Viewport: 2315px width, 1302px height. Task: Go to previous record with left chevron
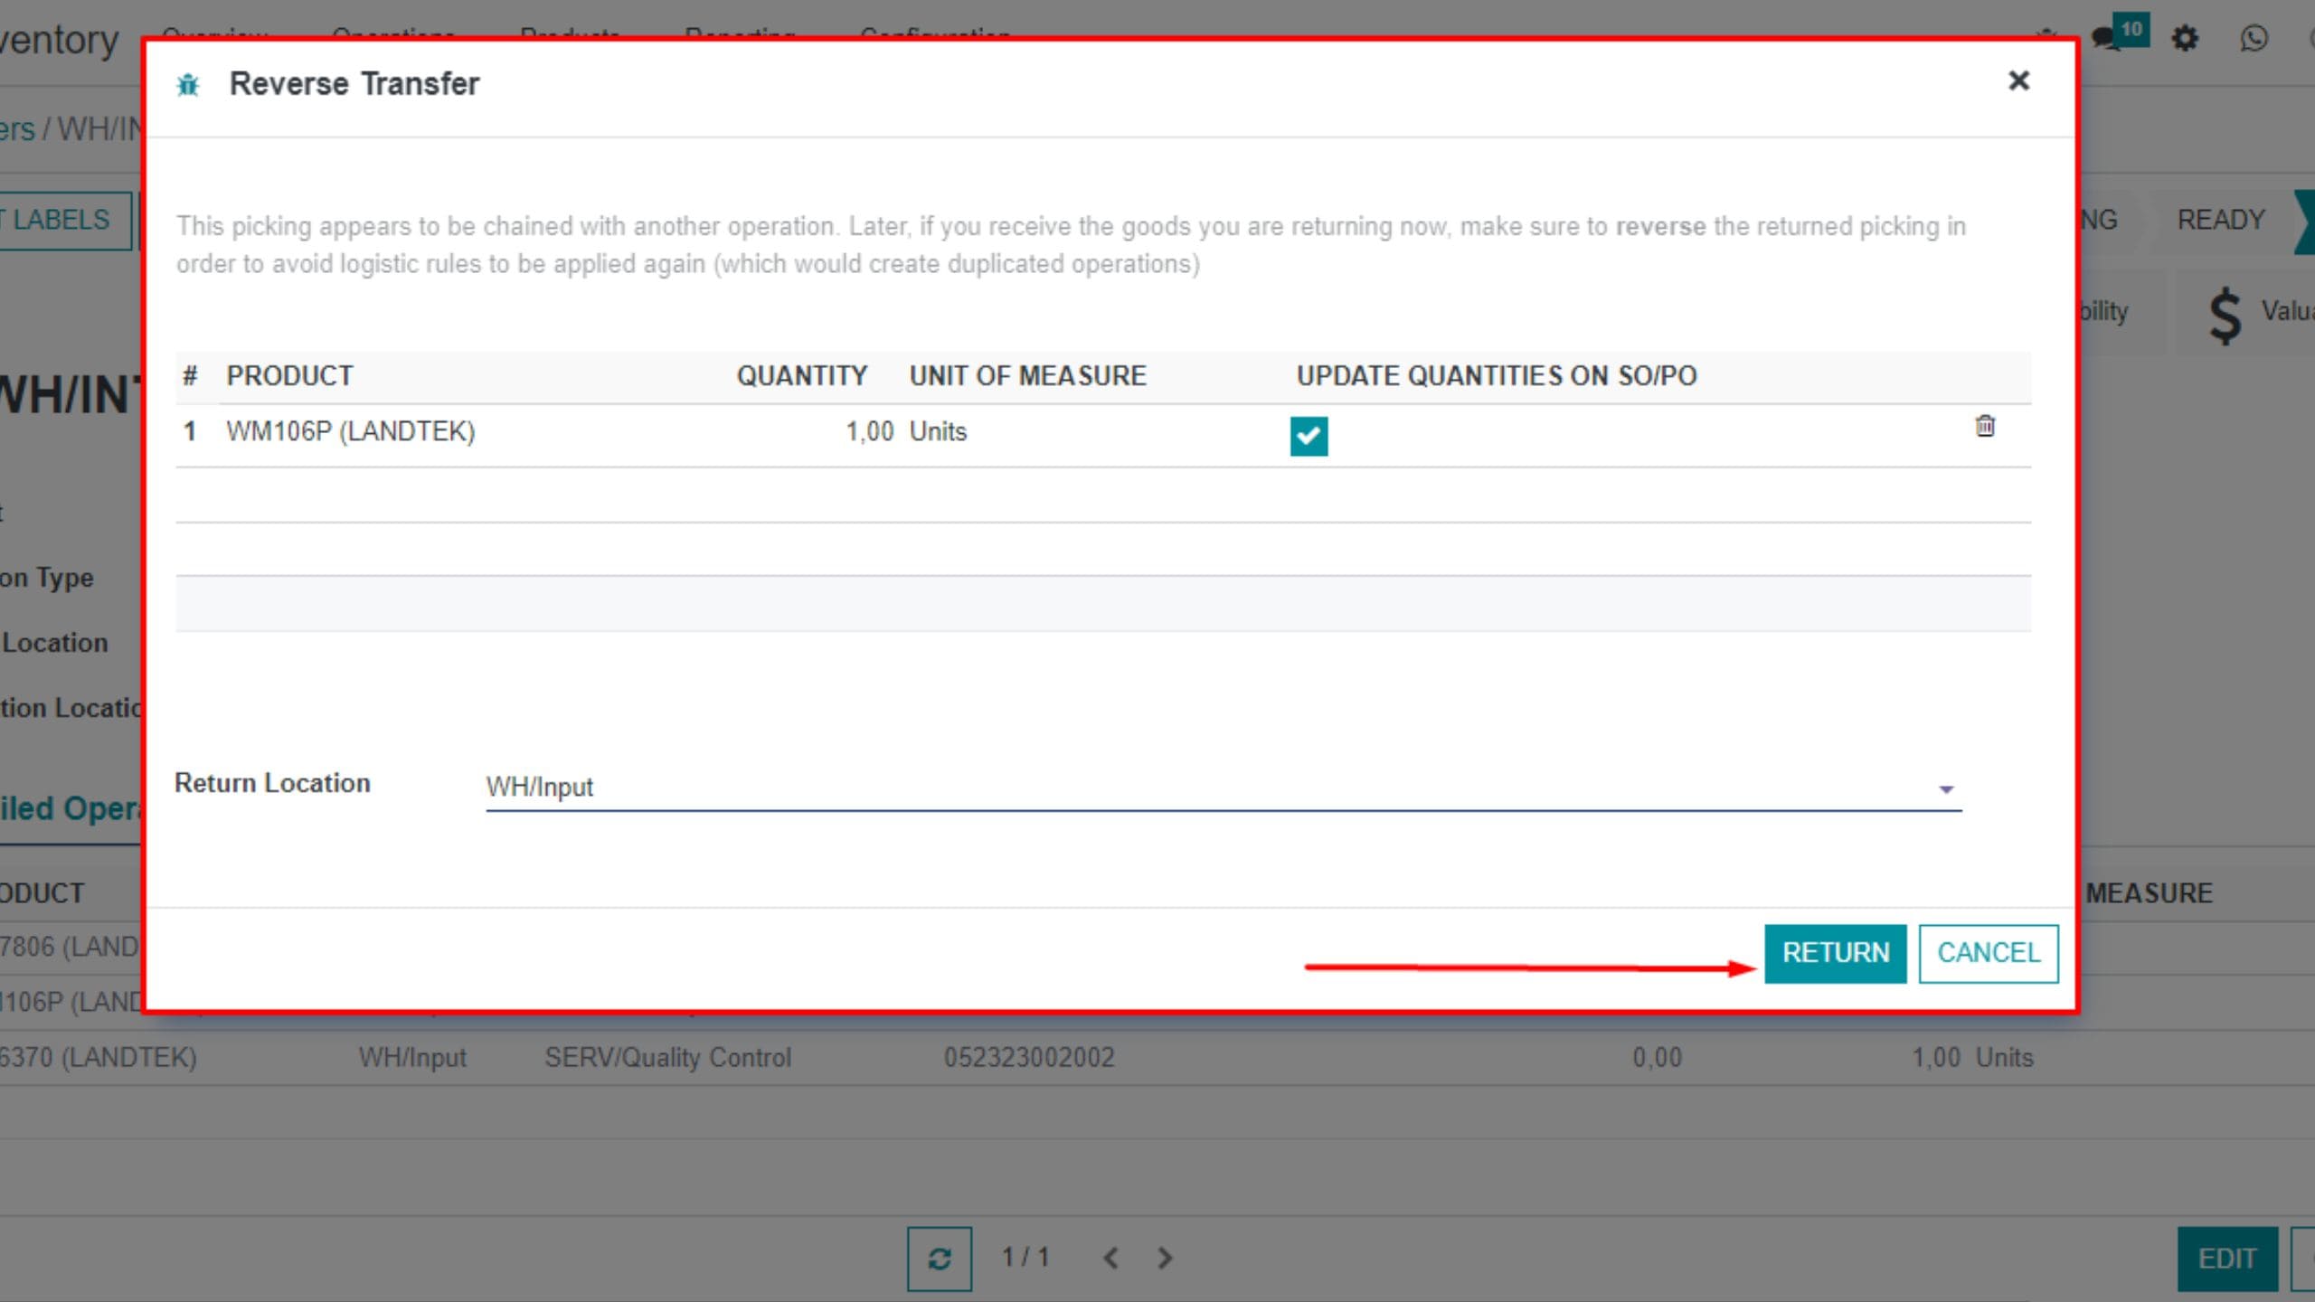[1111, 1258]
